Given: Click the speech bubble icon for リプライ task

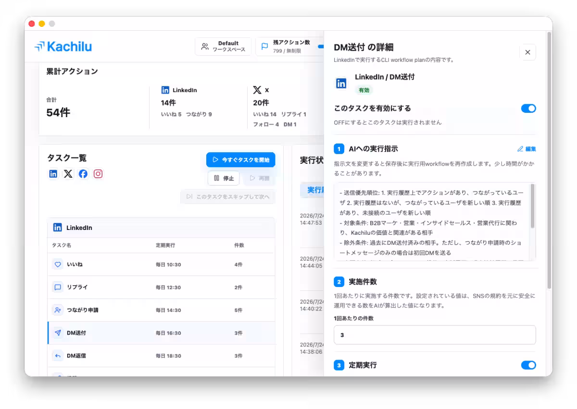Looking at the screenshot, I should tap(58, 287).
